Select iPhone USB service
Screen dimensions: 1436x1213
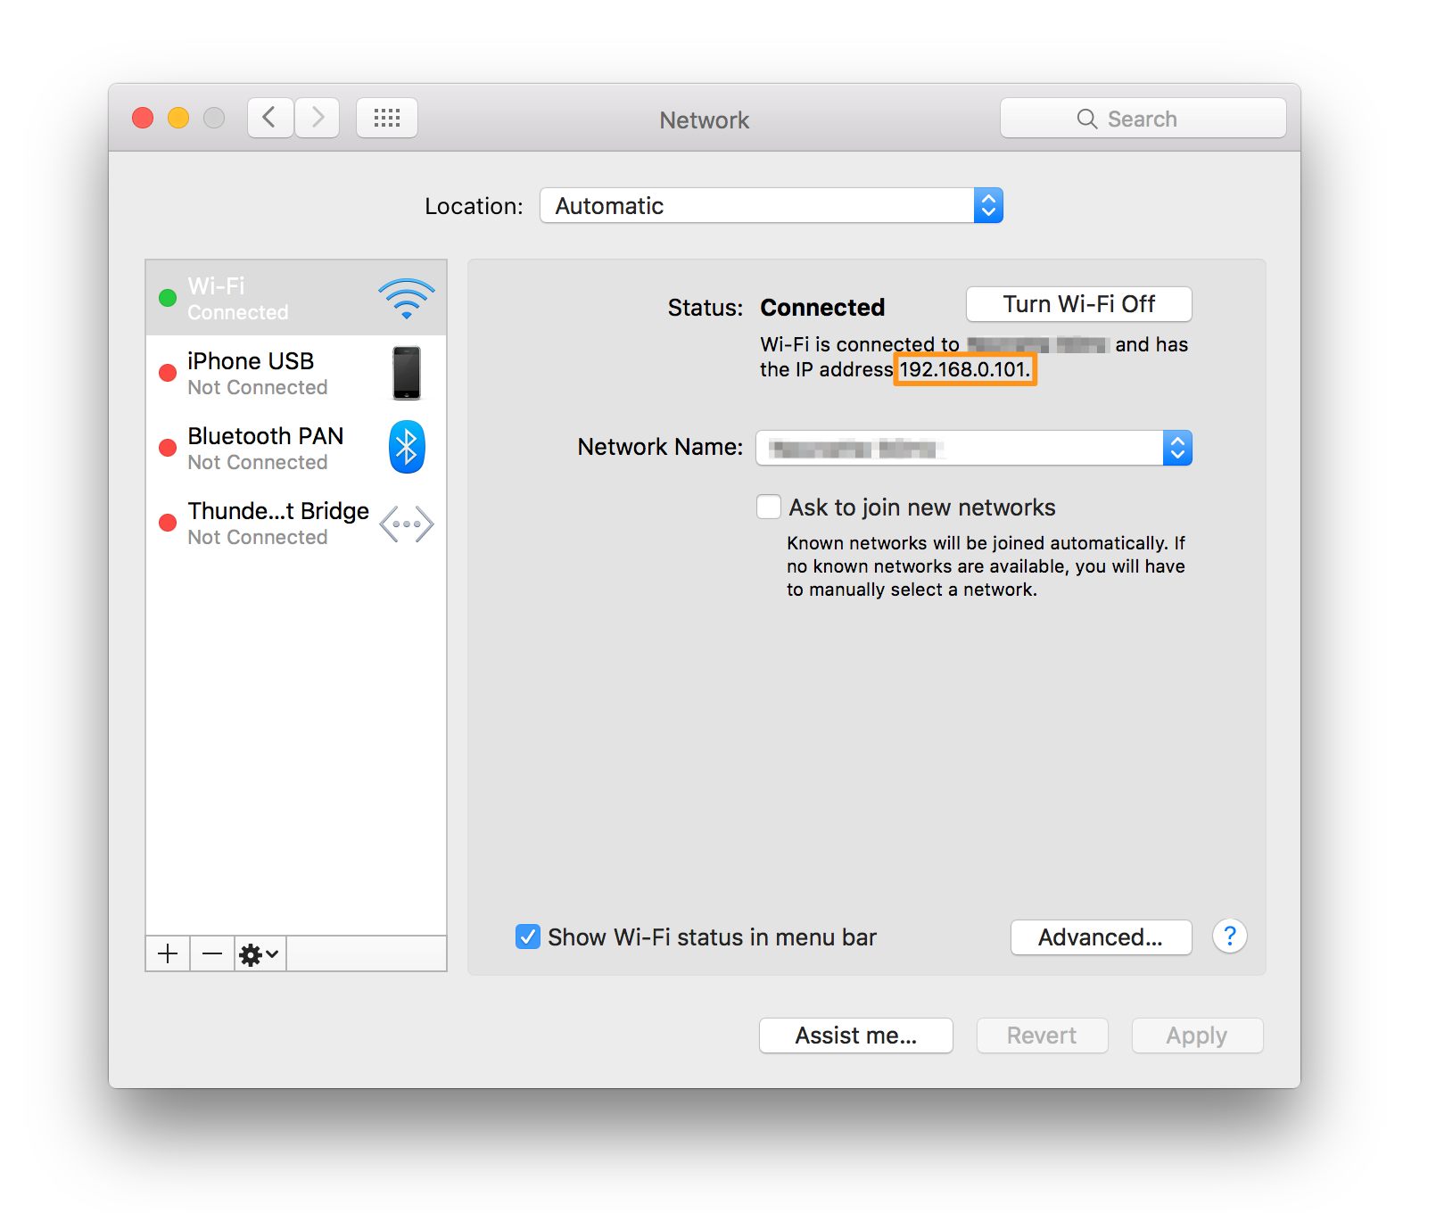pos(296,373)
